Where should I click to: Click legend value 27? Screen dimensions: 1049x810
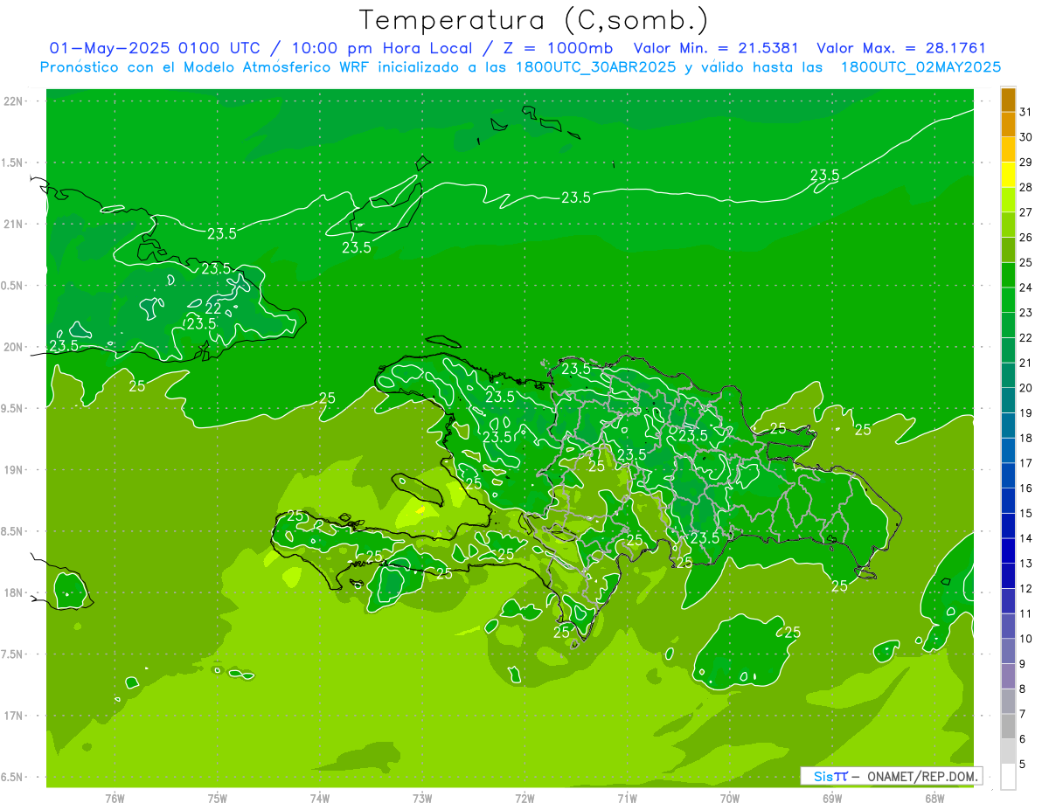tap(1025, 212)
